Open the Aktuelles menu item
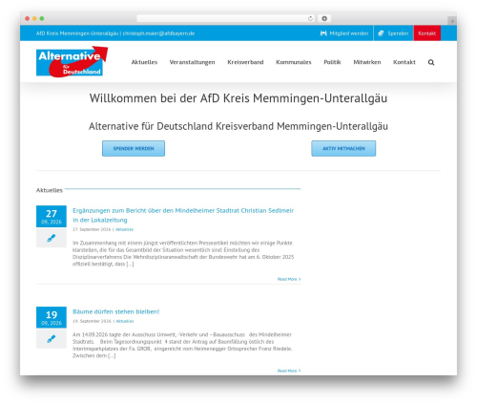Image resolution: width=477 pixels, height=404 pixels. [144, 62]
